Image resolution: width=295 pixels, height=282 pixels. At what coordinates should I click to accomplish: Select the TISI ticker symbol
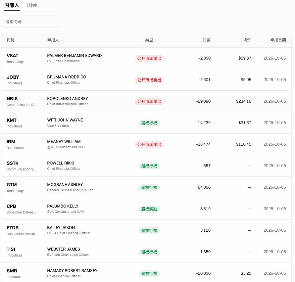click(x=11, y=249)
